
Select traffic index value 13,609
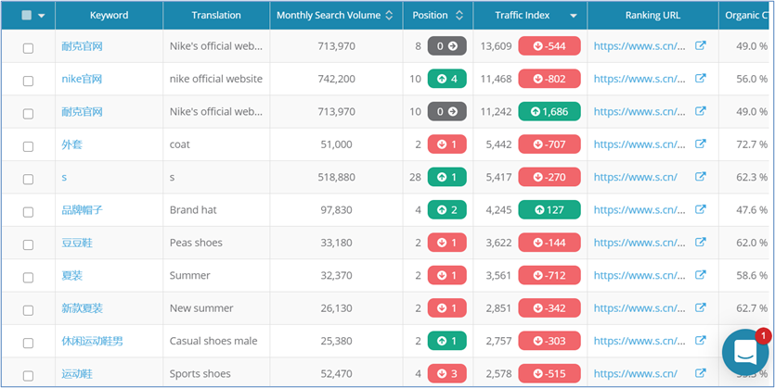(x=497, y=46)
